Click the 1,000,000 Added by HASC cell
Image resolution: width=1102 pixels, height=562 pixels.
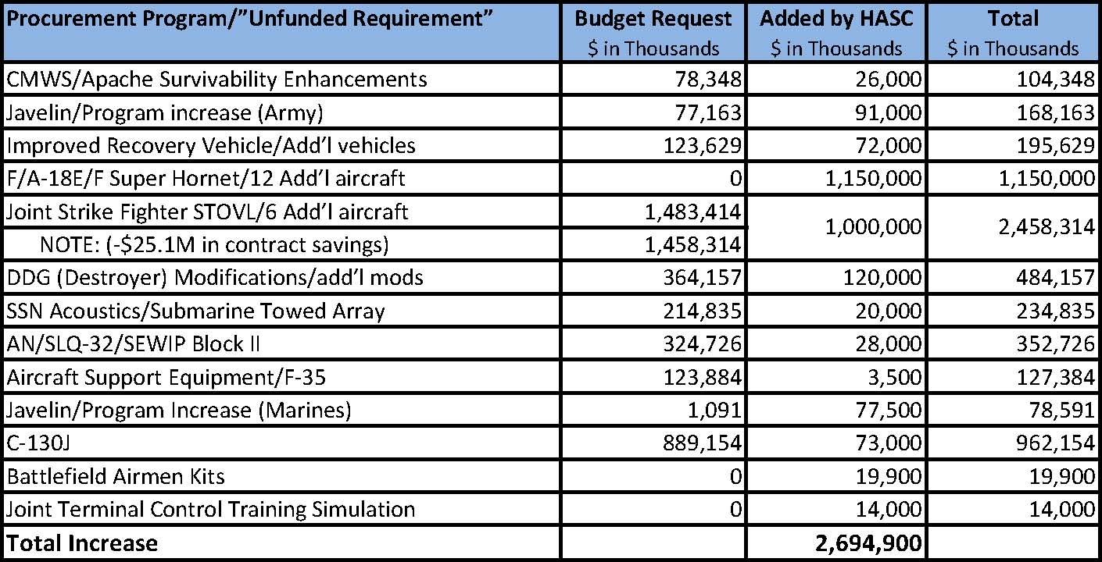(872, 227)
